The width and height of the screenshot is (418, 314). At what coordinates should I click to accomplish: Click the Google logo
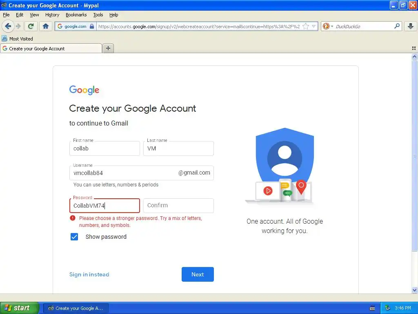84,90
